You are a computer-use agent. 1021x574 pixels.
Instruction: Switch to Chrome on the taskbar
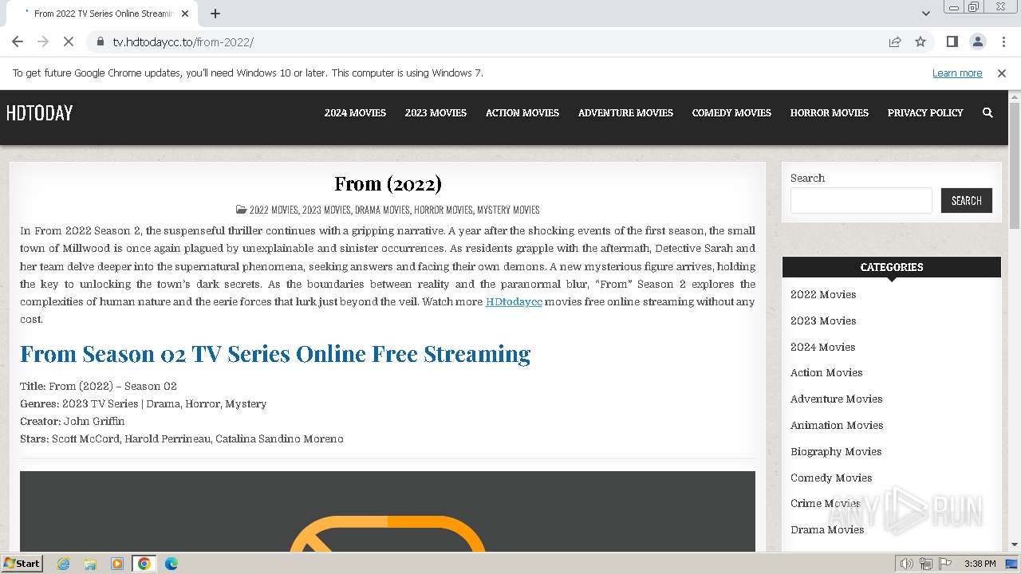point(144,564)
